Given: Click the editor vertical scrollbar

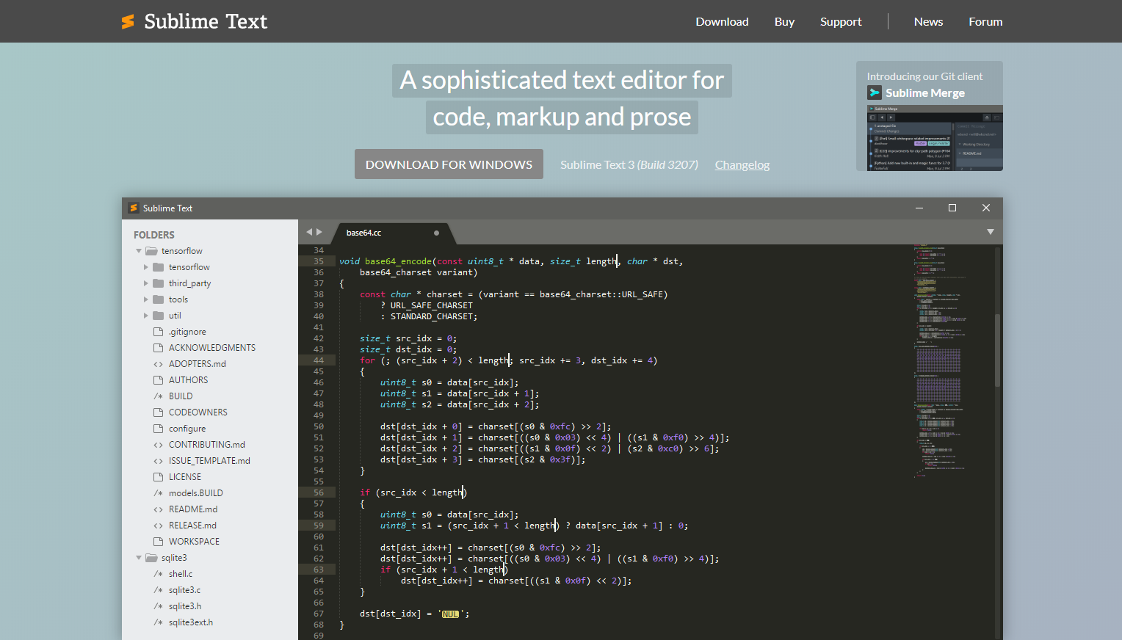Looking at the screenshot, I should pyautogui.click(x=997, y=351).
